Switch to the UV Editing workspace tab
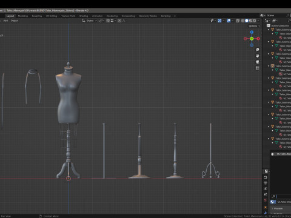 point(52,16)
